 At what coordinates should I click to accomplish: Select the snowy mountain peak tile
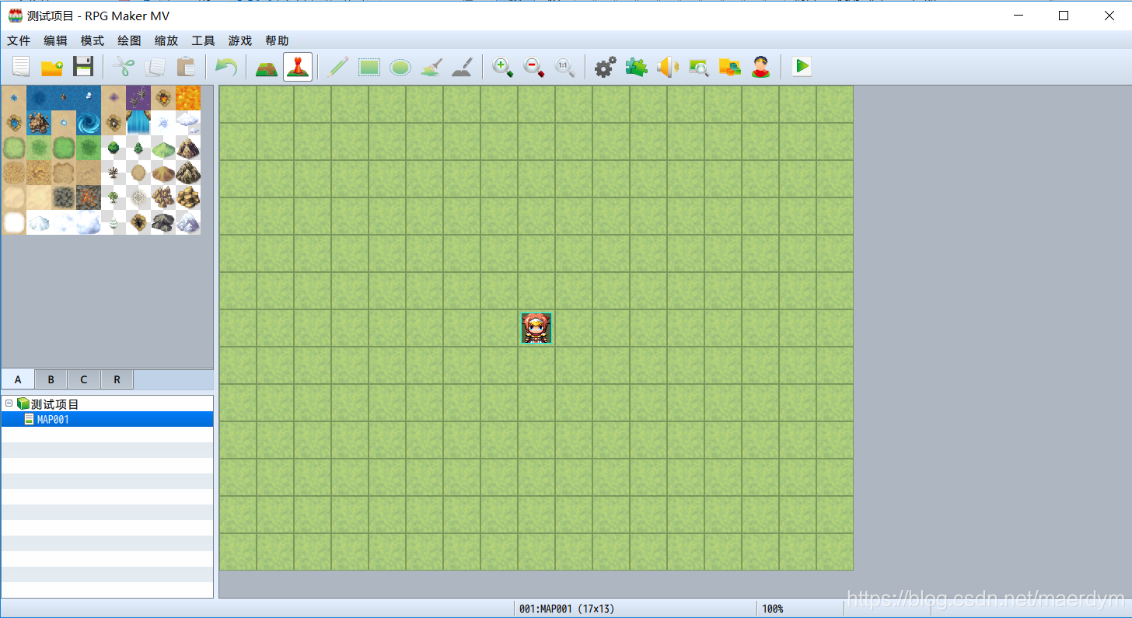tap(188, 222)
